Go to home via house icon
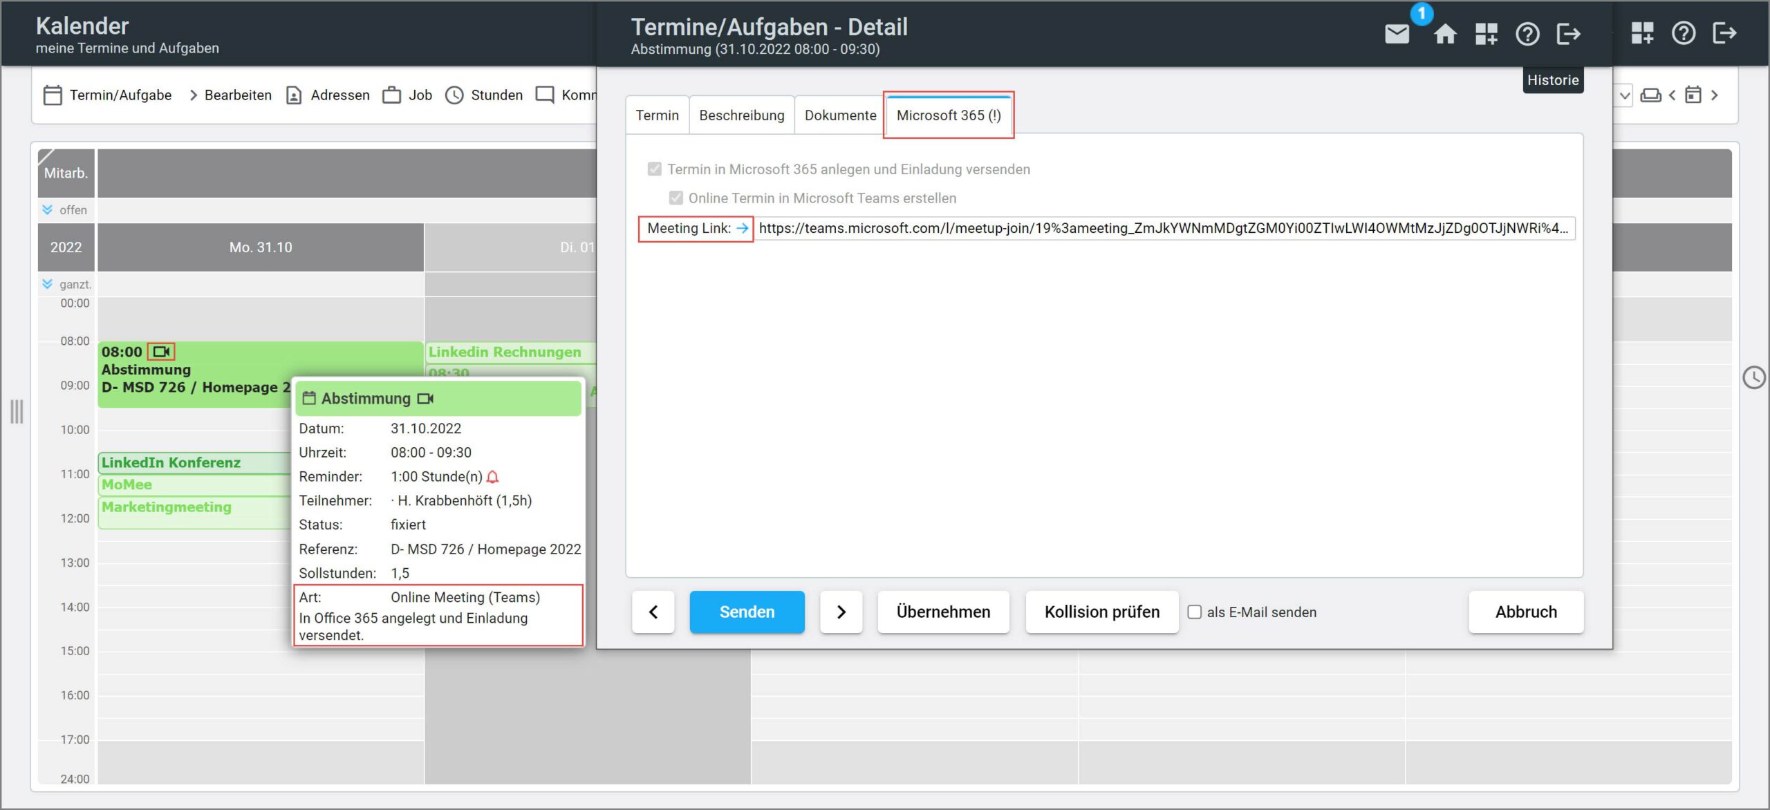The height and width of the screenshot is (810, 1770). coord(1444,33)
